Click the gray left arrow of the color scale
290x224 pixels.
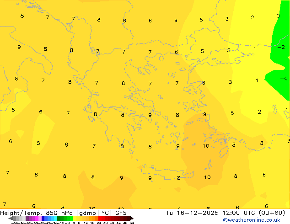coord(11,218)
